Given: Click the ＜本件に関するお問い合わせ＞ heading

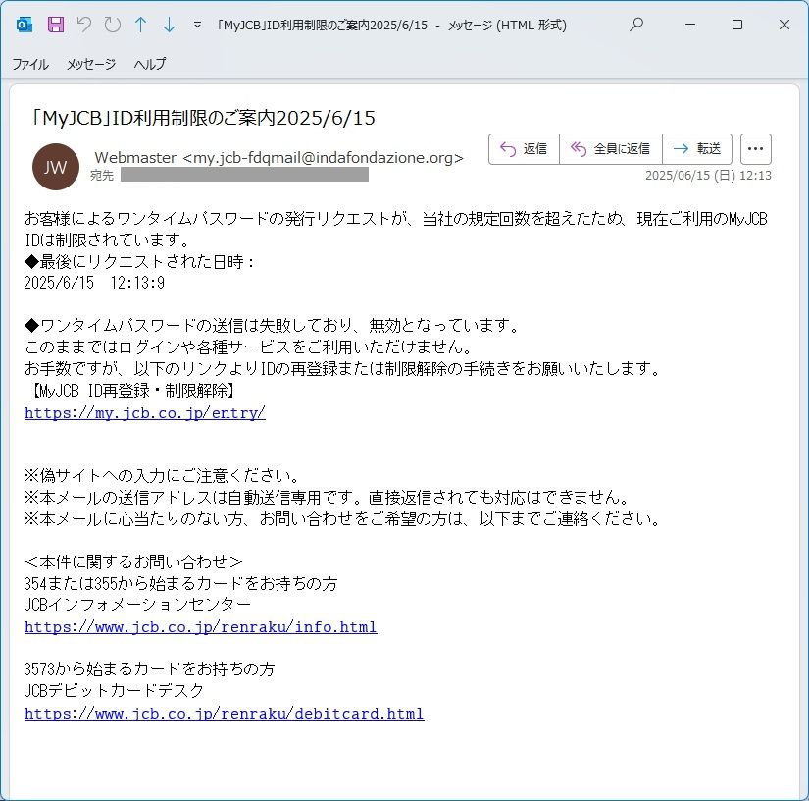Looking at the screenshot, I should click(133, 561).
